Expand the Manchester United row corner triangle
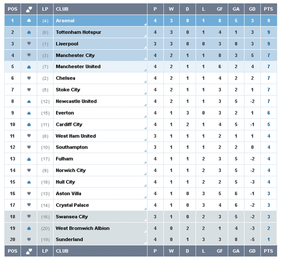The image size is (281, 260). point(145,70)
